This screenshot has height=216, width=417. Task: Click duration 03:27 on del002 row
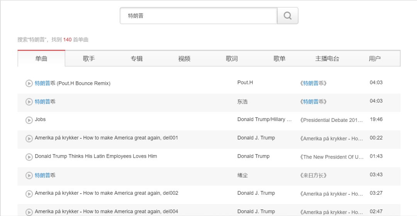coord(376,193)
